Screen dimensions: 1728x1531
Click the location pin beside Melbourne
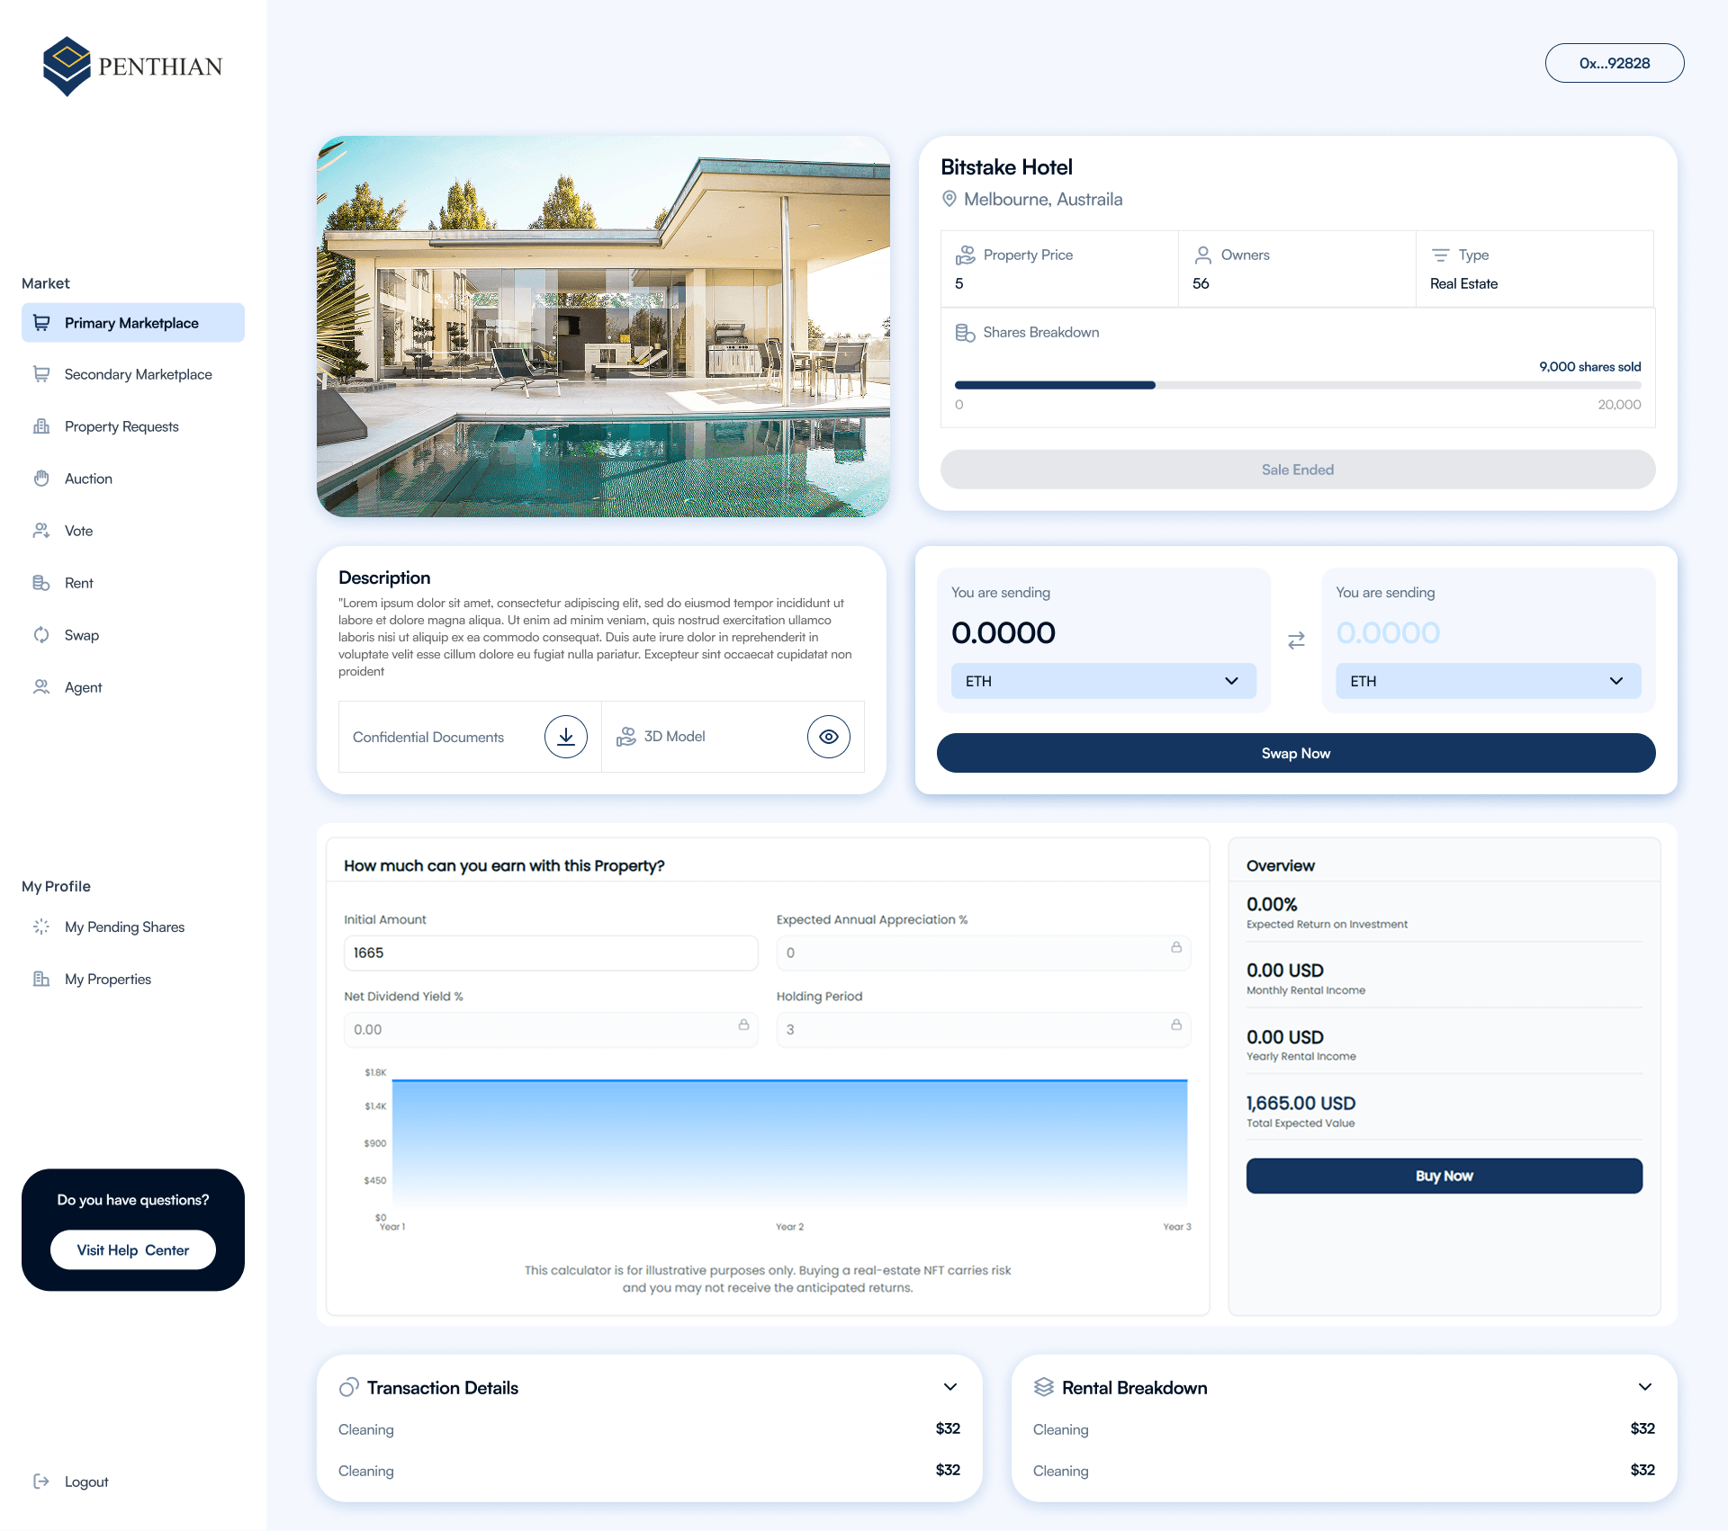949,199
